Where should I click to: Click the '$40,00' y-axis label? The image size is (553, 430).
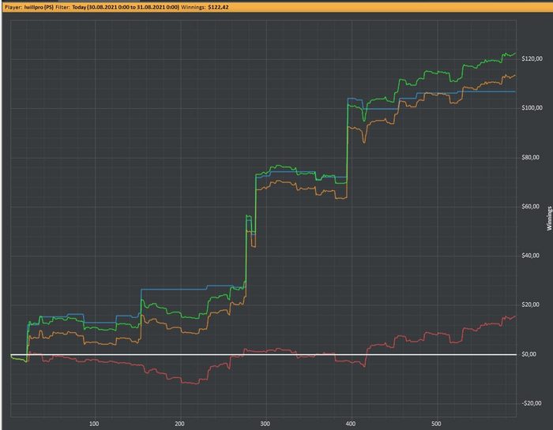(530, 256)
